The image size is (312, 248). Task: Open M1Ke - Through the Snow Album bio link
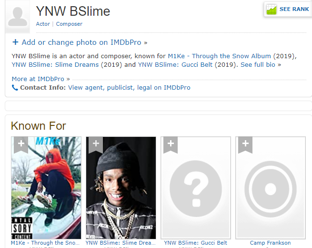pyautogui.click(x=219, y=56)
